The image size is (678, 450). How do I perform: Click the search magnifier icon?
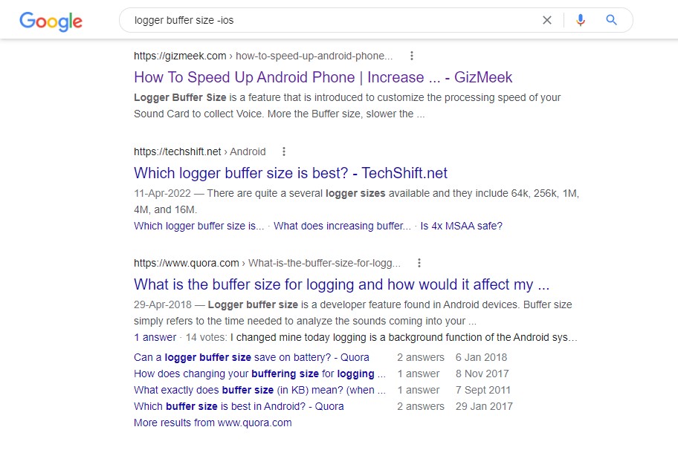tap(612, 20)
